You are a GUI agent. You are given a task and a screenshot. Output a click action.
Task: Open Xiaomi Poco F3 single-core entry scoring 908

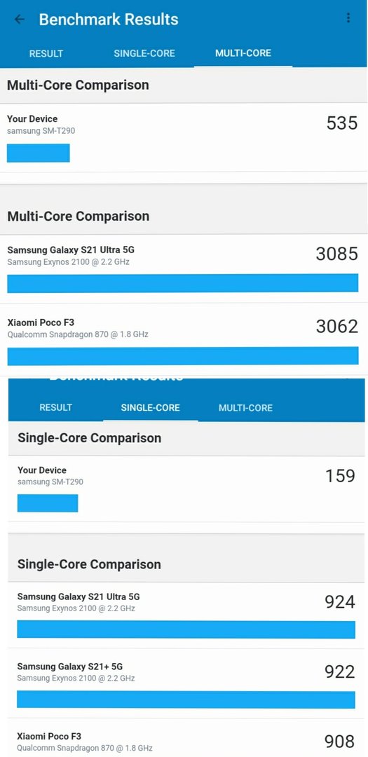[186, 738]
